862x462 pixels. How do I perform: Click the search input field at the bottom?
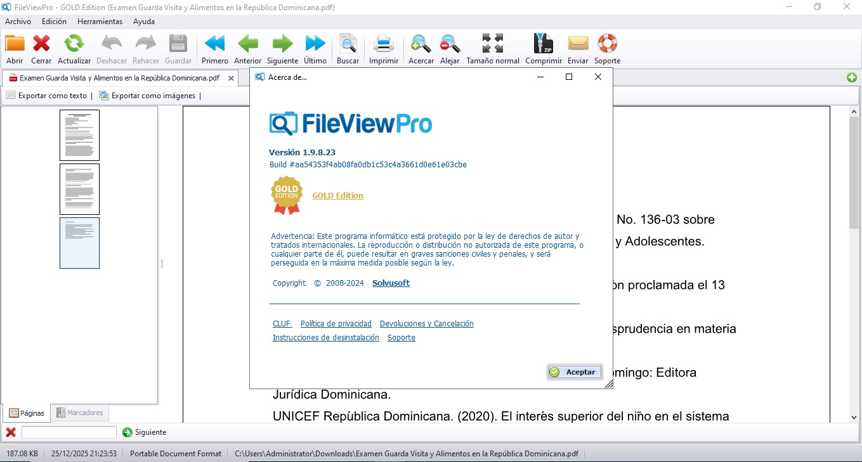pos(69,432)
